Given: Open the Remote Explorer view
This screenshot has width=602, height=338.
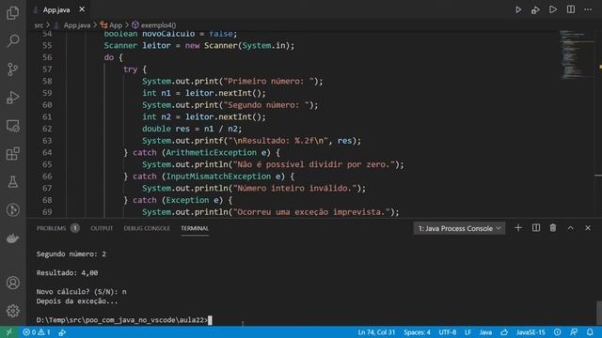Looking at the screenshot, I should 12,126.
